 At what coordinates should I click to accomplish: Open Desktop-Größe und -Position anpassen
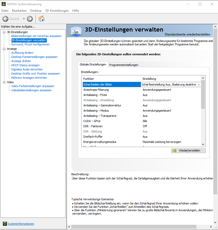point(36,74)
